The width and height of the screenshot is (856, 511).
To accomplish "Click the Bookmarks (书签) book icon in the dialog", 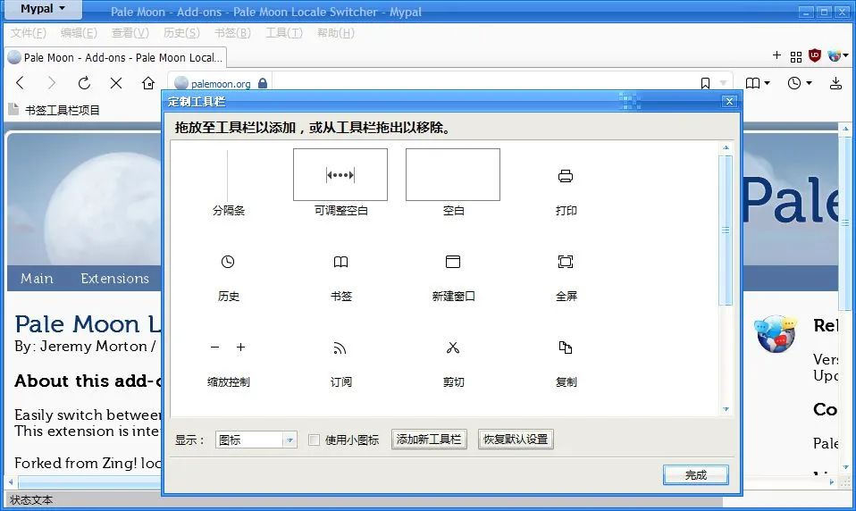I will pyautogui.click(x=340, y=262).
